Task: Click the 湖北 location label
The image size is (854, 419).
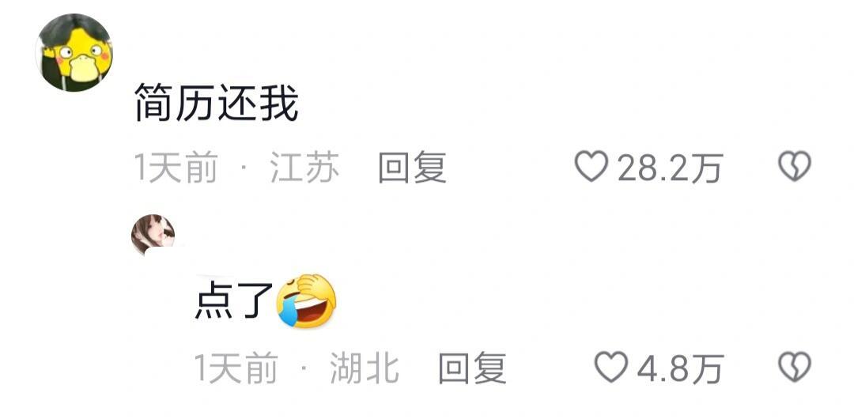Action: (x=365, y=368)
